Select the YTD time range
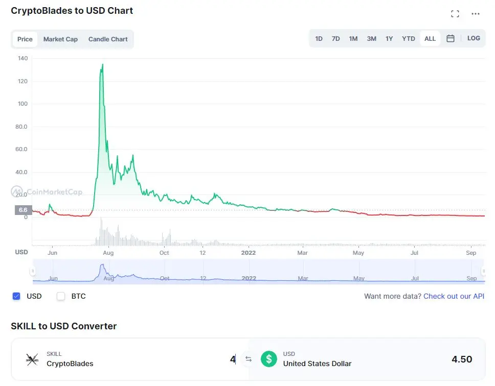The image size is (495, 386). pos(409,38)
